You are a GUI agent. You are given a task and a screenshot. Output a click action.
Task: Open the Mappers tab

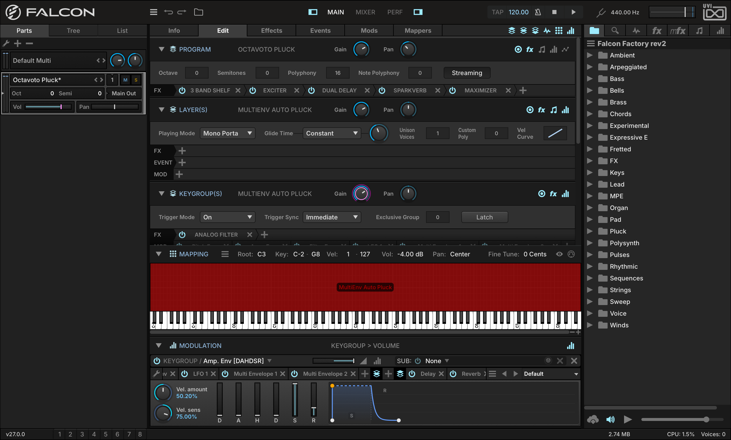coord(418,31)
